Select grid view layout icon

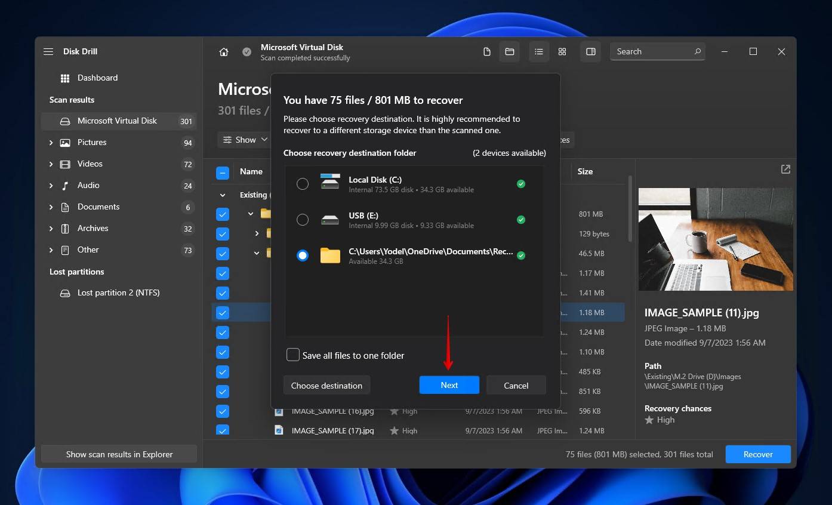click(562, 52)
